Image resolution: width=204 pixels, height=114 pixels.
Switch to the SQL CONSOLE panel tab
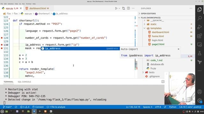pyautogui.click(x=24, y=82)
